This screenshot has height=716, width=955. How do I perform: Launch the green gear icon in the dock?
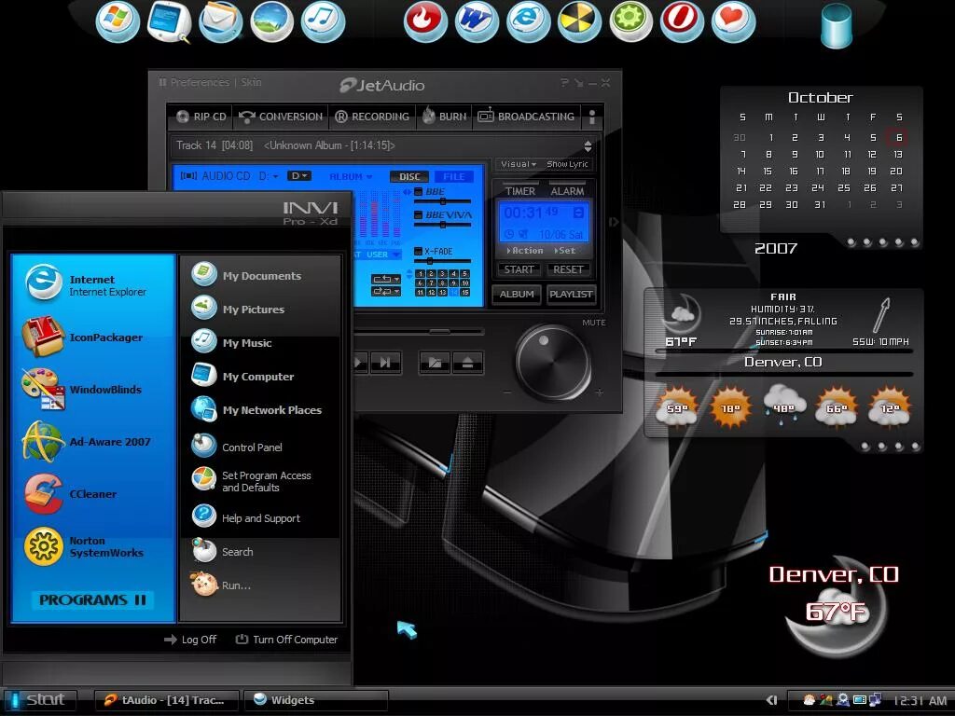[x=631, y=21]
